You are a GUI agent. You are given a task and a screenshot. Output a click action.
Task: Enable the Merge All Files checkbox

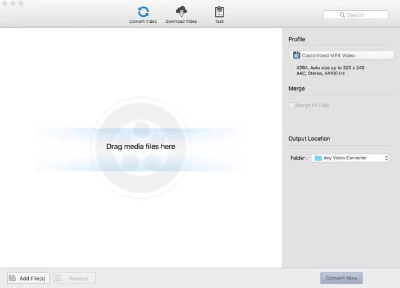(292, 105)
